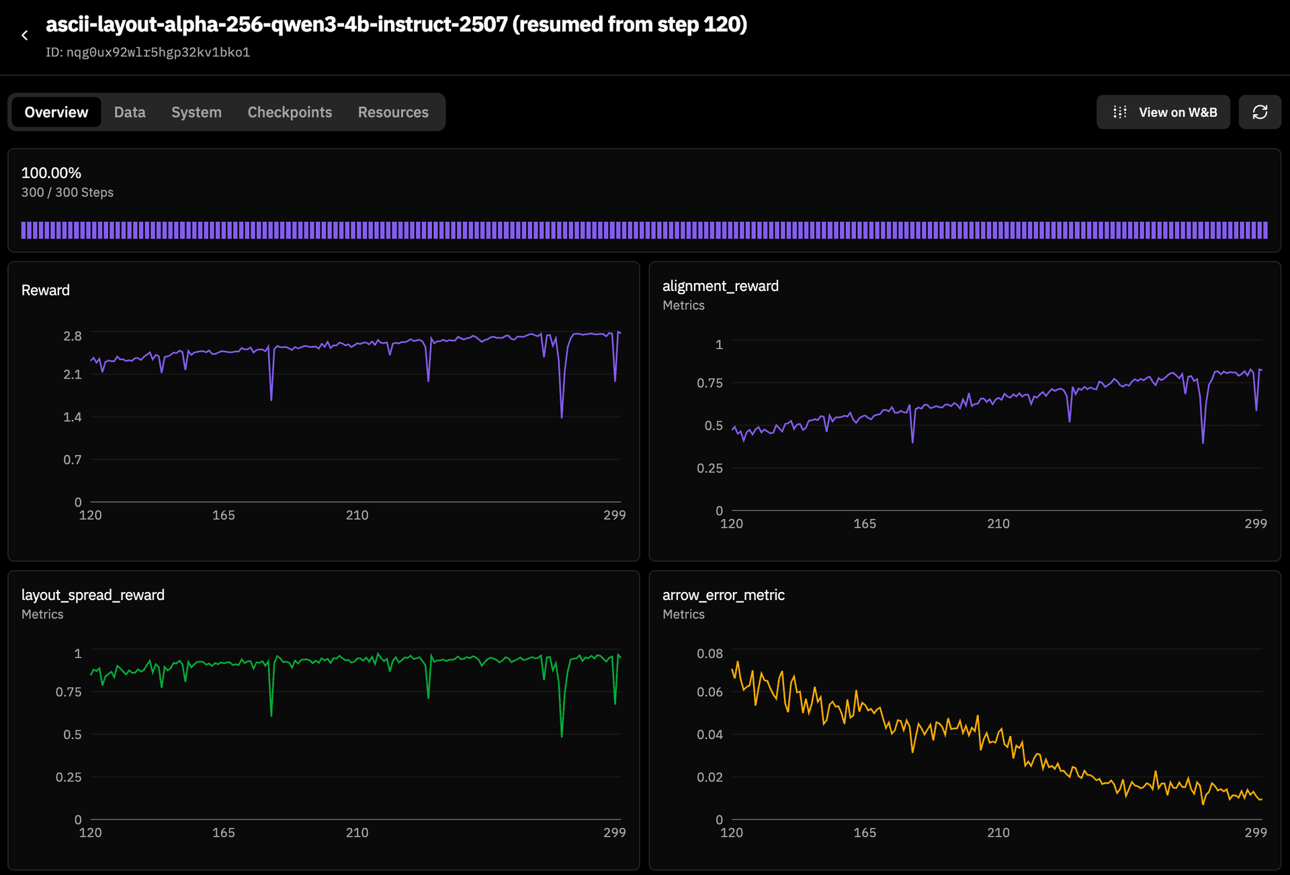Screen dimensions: 1290x875
Task: Go to the Resources tab
Action: [x=393, y=112]
